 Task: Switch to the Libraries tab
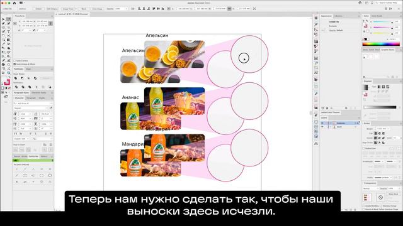(x=339, y=16)
